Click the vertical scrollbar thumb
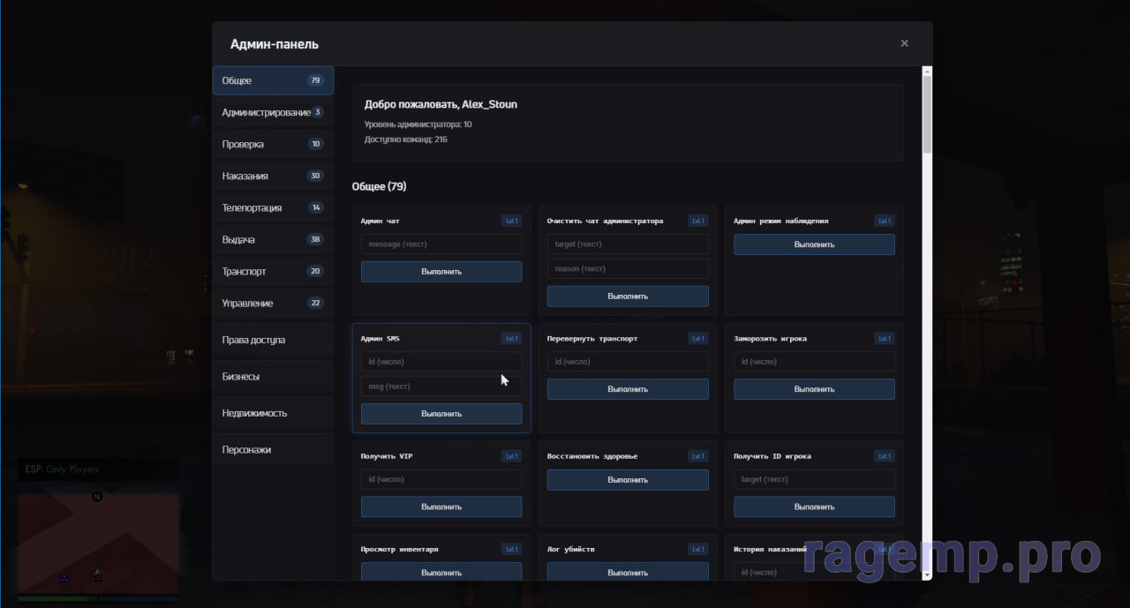Viewport: 1130px width, 608px height. pos(927,115)
